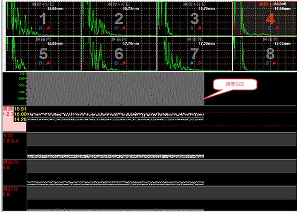Select blue B gate marker in channel 3
Image resolution: width=298 pixels, height=212 pixels.
coord(192,28)
